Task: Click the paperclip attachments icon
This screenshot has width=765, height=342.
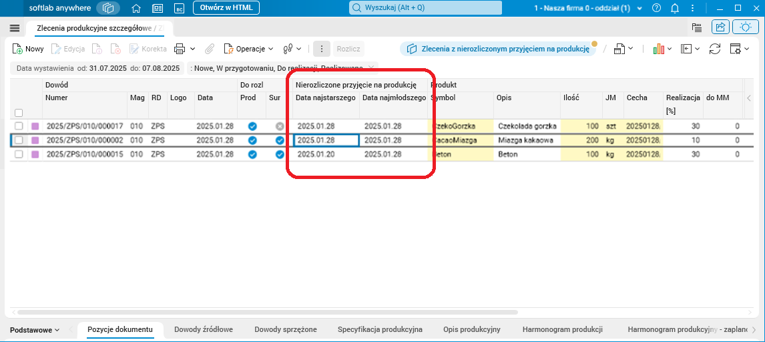Action: [210, 49]
